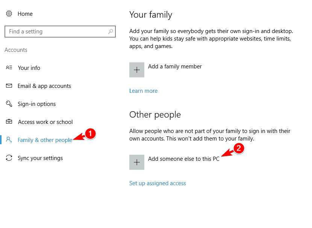The width and height of the screenshot is (312, 228).
Task: Click the Sign-in options key icon
Action: [x=9, y=104]
